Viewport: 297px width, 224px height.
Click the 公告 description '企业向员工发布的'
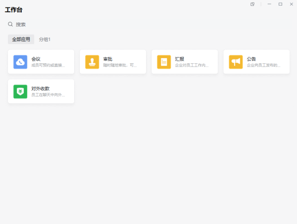[x=263, y=65]
